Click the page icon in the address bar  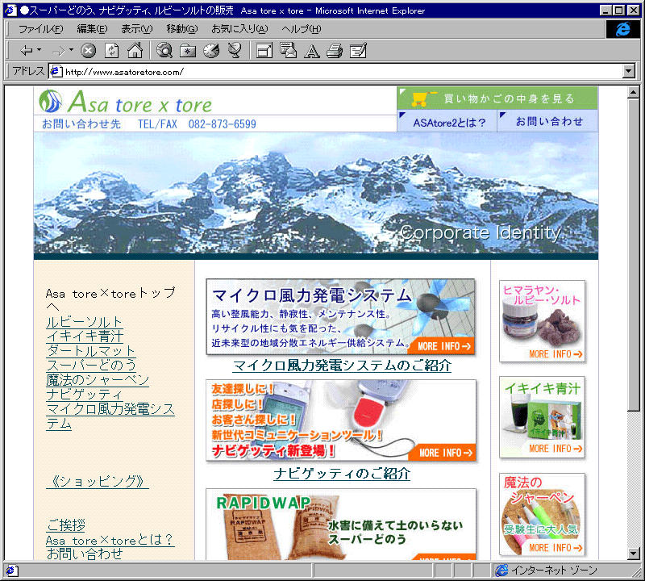pos(56,72)
